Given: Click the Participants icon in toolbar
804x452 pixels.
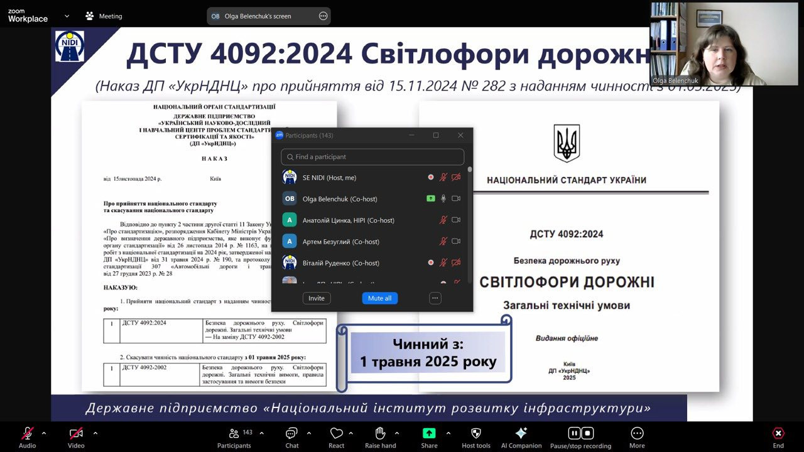Looking at the screenshot, I should (234, 433).
